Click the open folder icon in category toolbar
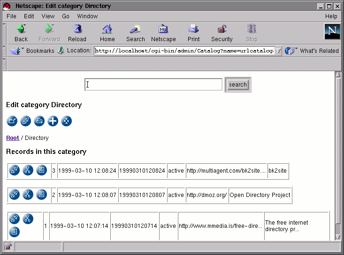344x255 pixels. coord(39,121)
